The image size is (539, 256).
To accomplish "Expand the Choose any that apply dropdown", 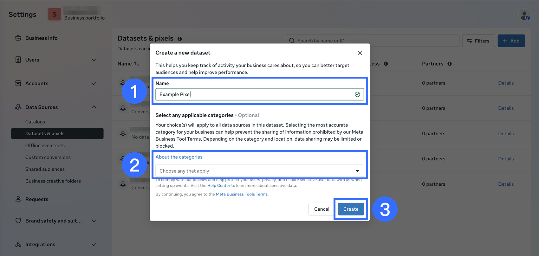I will point(260,171).
